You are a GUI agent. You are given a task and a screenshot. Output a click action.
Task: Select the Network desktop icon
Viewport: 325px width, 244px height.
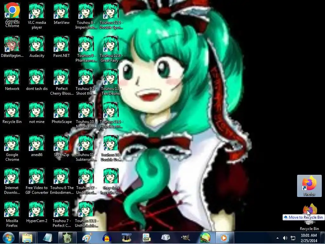coord(12,80)
